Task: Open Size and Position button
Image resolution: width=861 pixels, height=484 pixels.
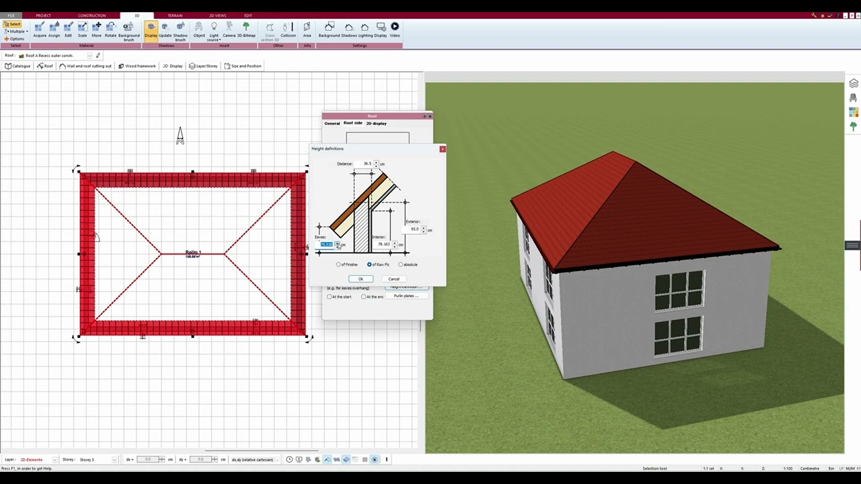Action: 243,66
